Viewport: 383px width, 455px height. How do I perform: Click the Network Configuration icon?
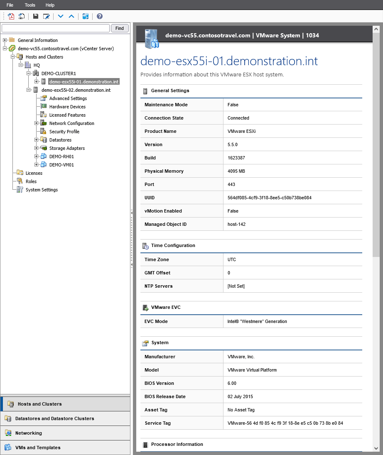coord(44,123)
